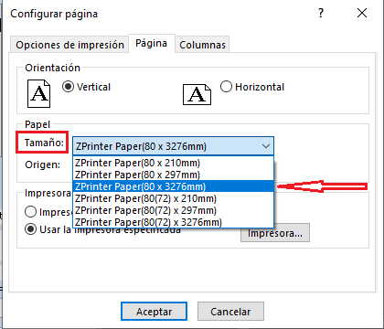Close the Configurar página dialog
The image size is (384, 329).
[x=362, y=13]
